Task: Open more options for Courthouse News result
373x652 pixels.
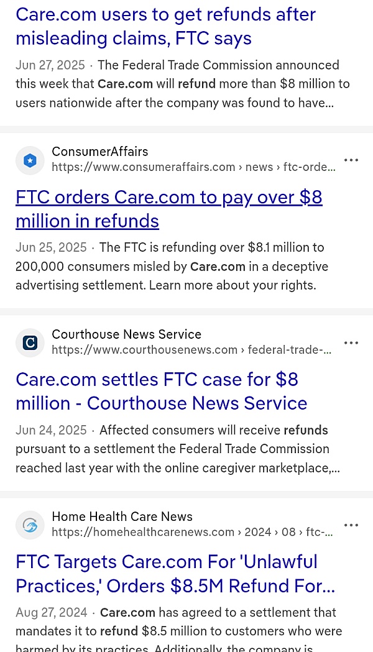Action: pos(351,342)
